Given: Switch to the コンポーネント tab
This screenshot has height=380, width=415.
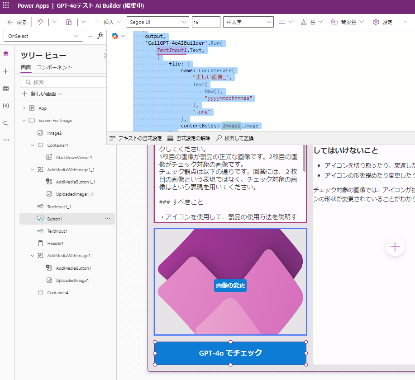Looking at the screenshot, I should pos(54,67).
